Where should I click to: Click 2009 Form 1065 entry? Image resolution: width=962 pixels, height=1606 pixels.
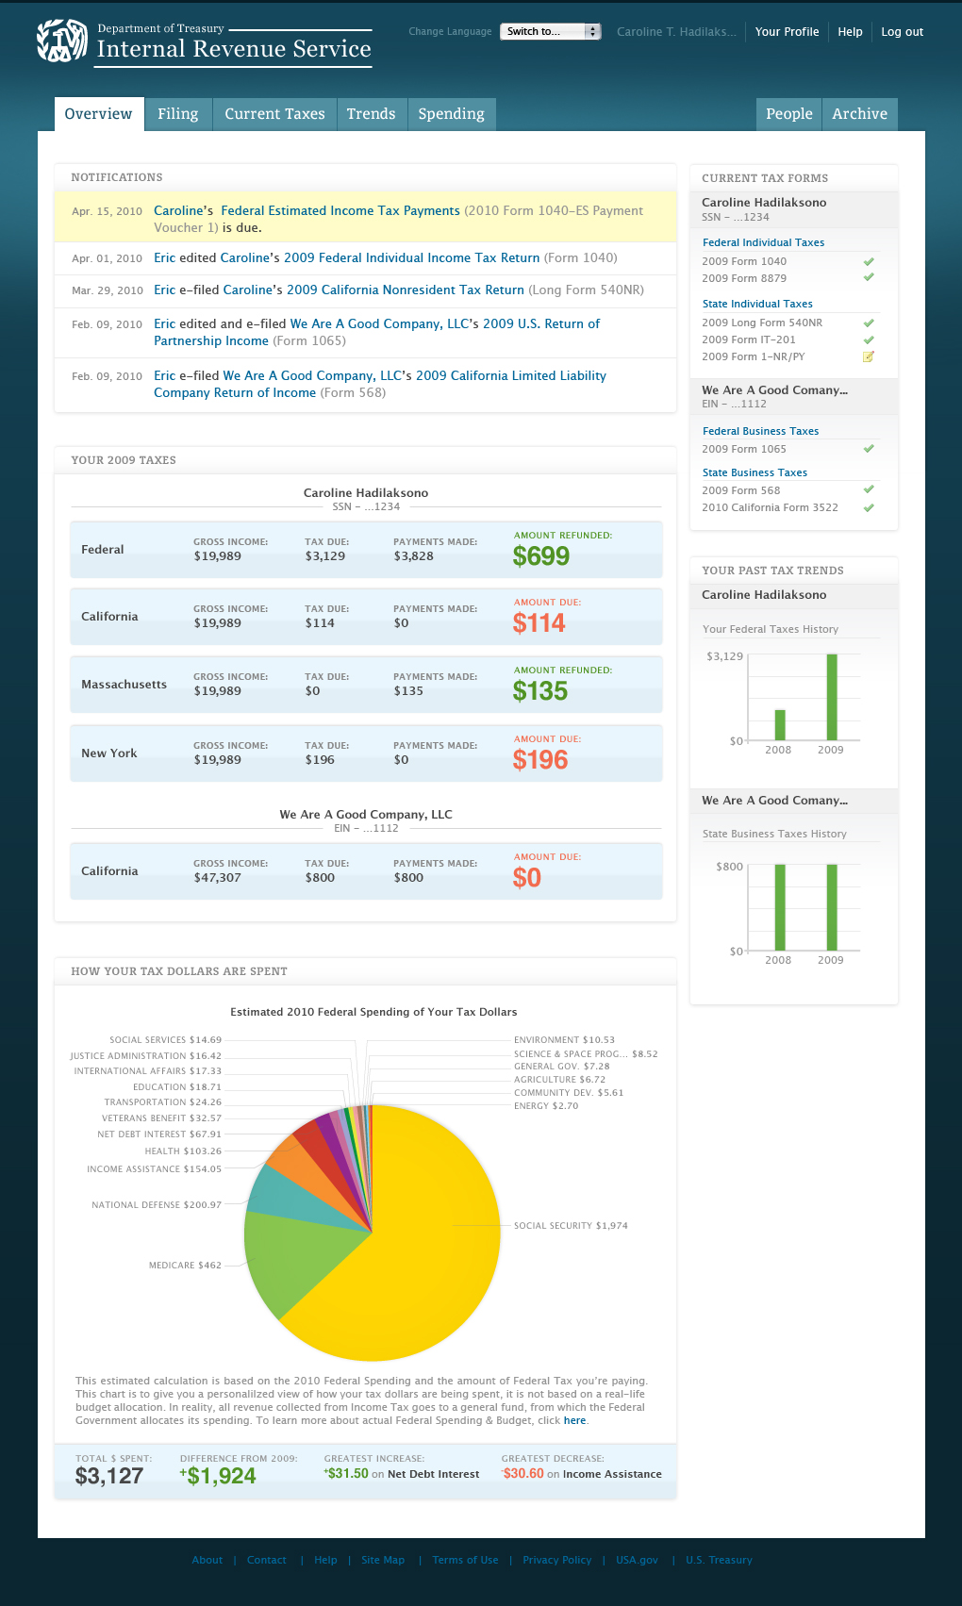click(x=744, y=449)
